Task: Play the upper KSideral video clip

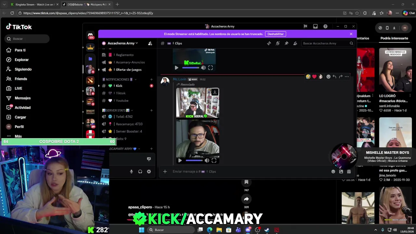Action: click(176, 68)
